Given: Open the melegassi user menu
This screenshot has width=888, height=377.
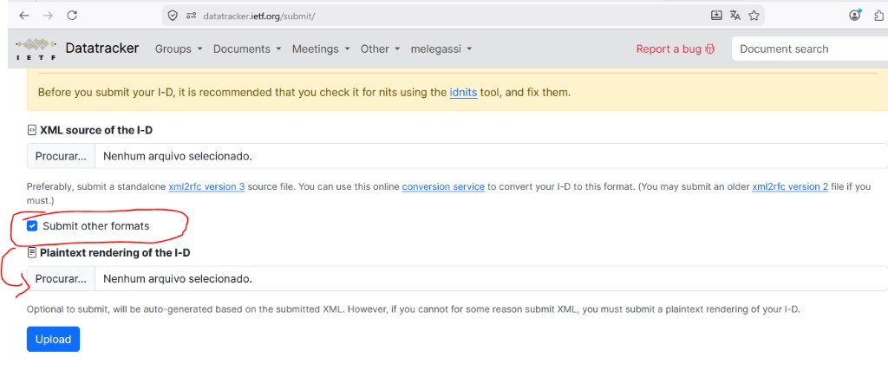Looking at the screenshot, I should pos(441,49).
